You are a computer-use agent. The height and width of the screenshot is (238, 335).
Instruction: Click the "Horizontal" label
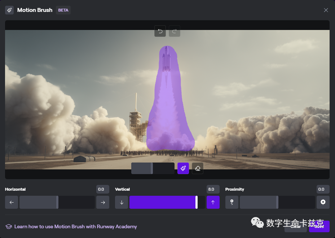point(16,189)
